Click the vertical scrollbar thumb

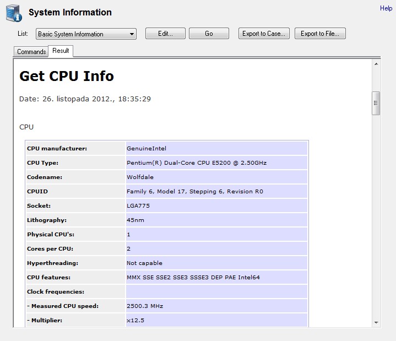[x=376, y=102]
